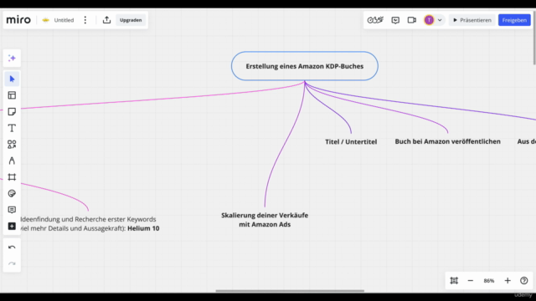
Task: Open the Untitled board title
Action: [64, 20]
